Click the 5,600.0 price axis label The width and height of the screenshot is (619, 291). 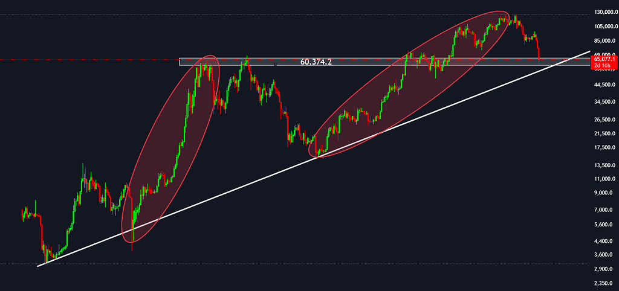(x=604, y=225)
